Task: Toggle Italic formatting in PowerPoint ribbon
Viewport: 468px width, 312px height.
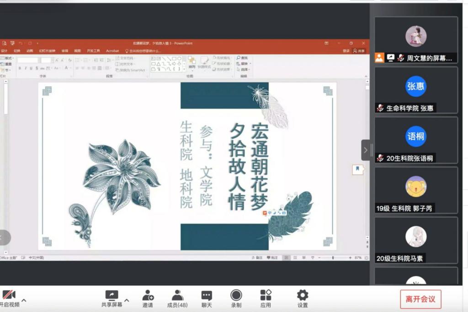Action: point(26,68)
